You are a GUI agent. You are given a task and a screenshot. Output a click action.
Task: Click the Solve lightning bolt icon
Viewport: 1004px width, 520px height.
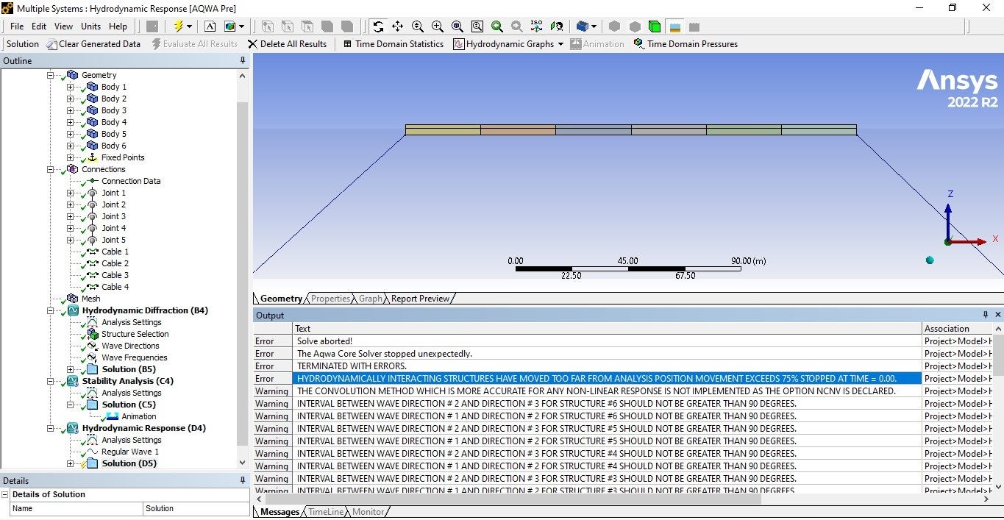[x=177, y=26]
